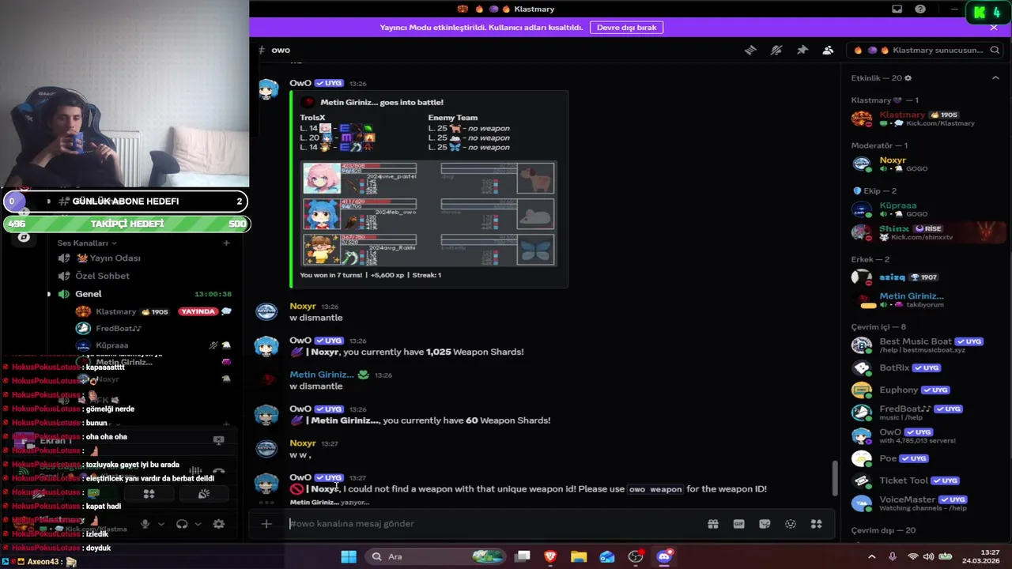Select Euphony bot in member list

(923, 390)
